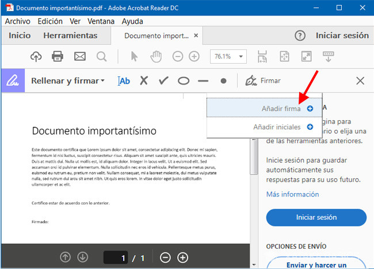Open the Más información link
The image size is (374, 269).
[x=292, y=194]
